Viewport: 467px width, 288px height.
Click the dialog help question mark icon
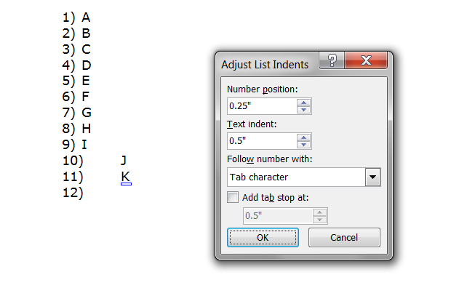click(332, 60)
